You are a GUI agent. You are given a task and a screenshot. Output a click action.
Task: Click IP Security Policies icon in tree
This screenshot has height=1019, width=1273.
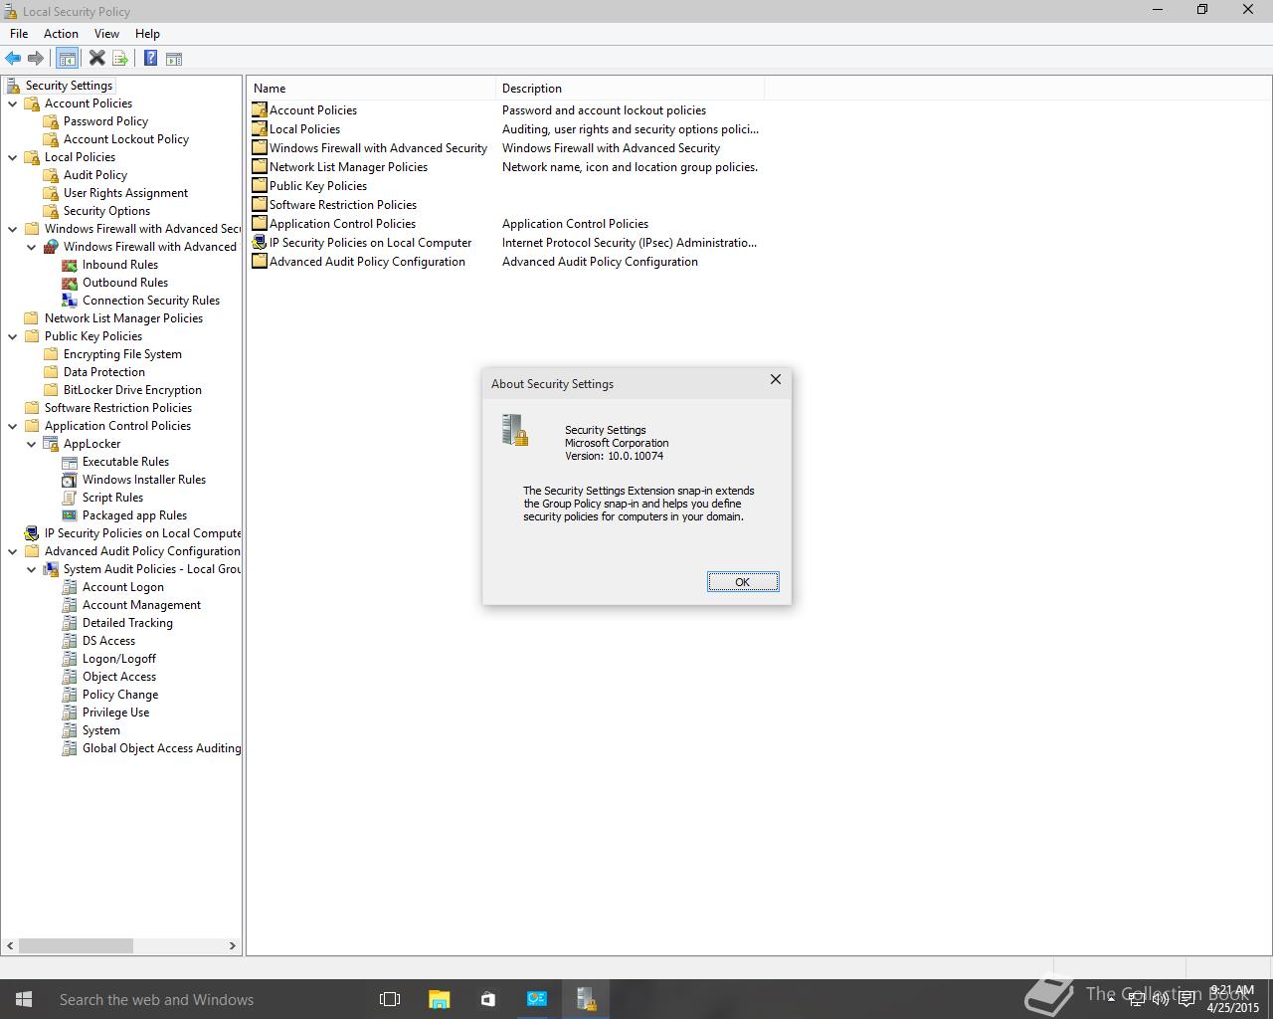coord(32,533)
